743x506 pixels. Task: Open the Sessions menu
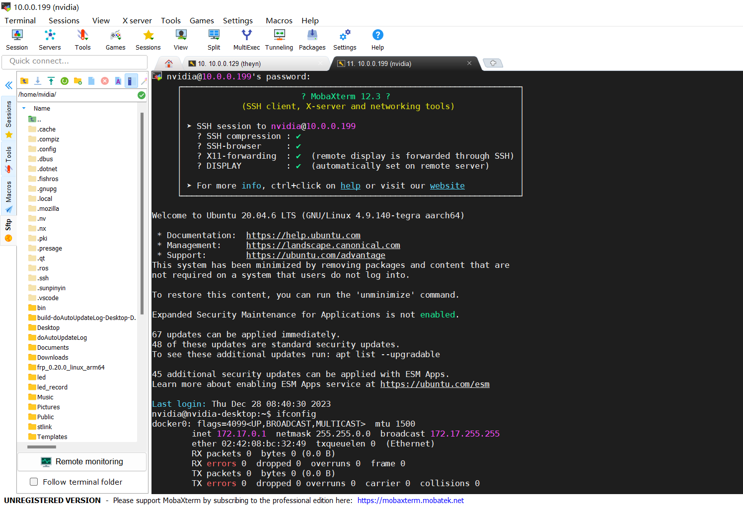tap(64, 20)
